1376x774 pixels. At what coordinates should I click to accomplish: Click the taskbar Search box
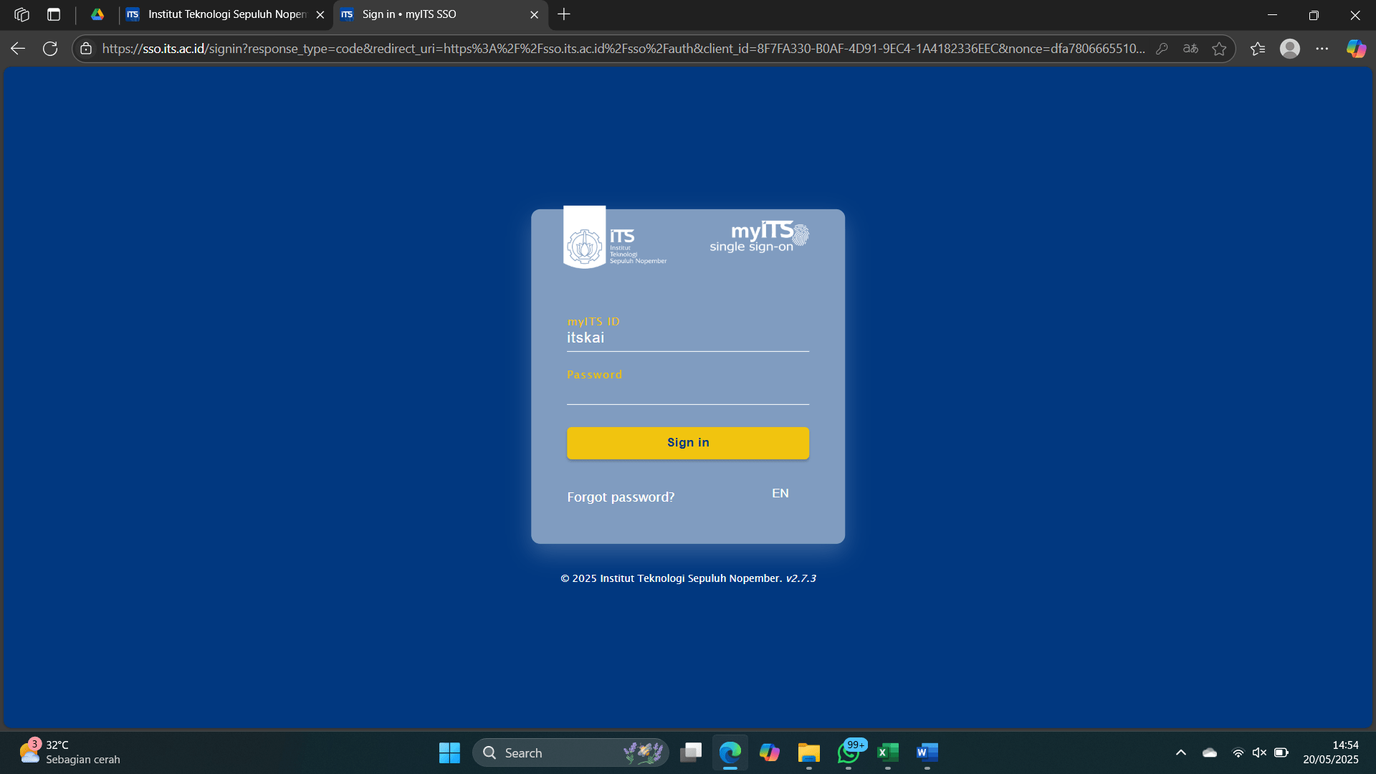[x=570, y=752]
